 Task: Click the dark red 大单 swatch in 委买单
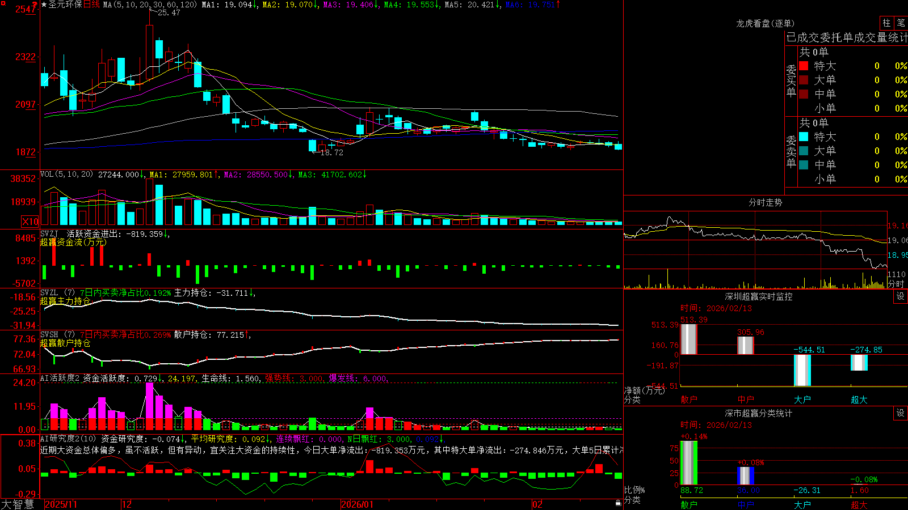click(804, 80)
